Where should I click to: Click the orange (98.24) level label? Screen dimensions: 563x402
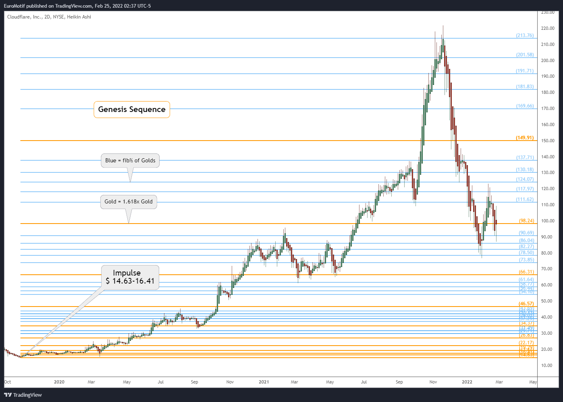(526, 221)
